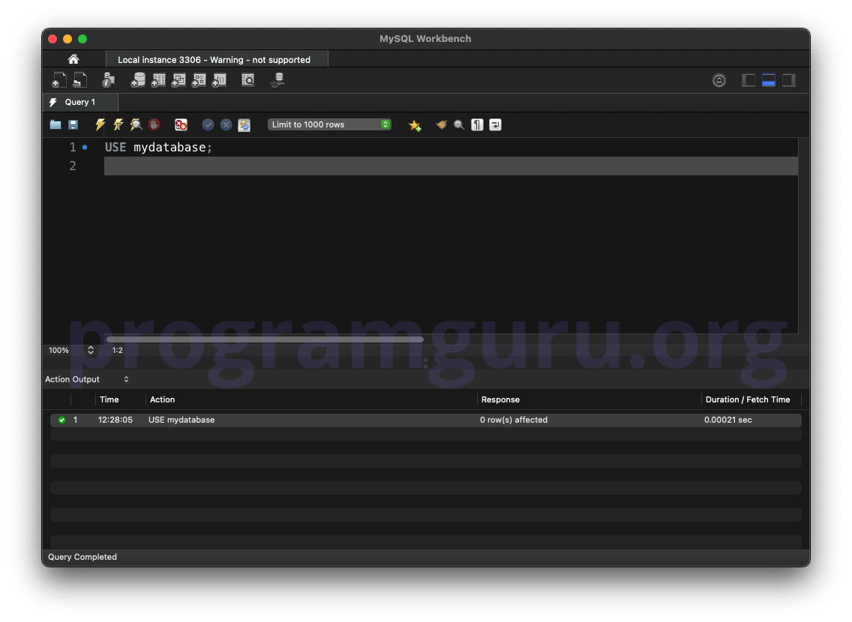
Task: Toggle the right sidebar panel
Action: coord(789,80)
